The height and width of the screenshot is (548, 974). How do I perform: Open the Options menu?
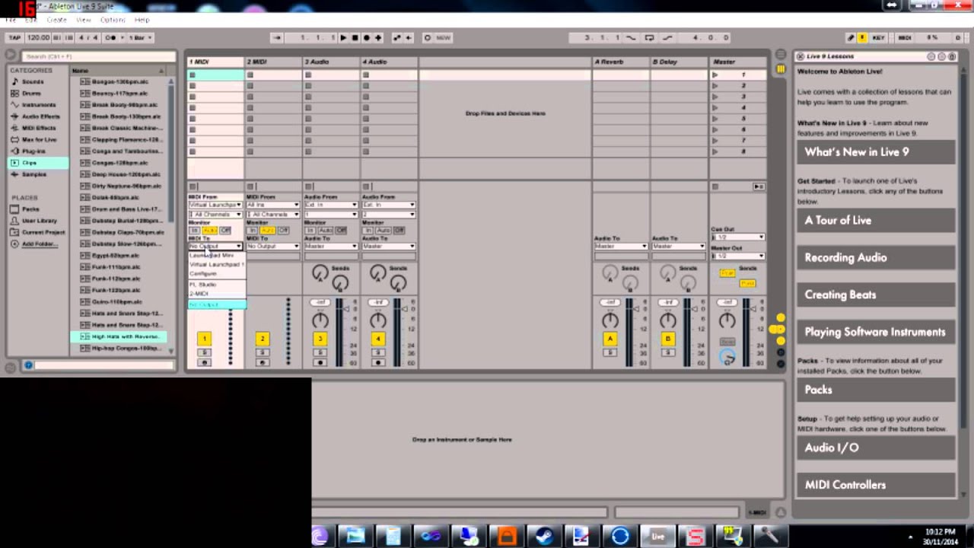coord(112,20)
